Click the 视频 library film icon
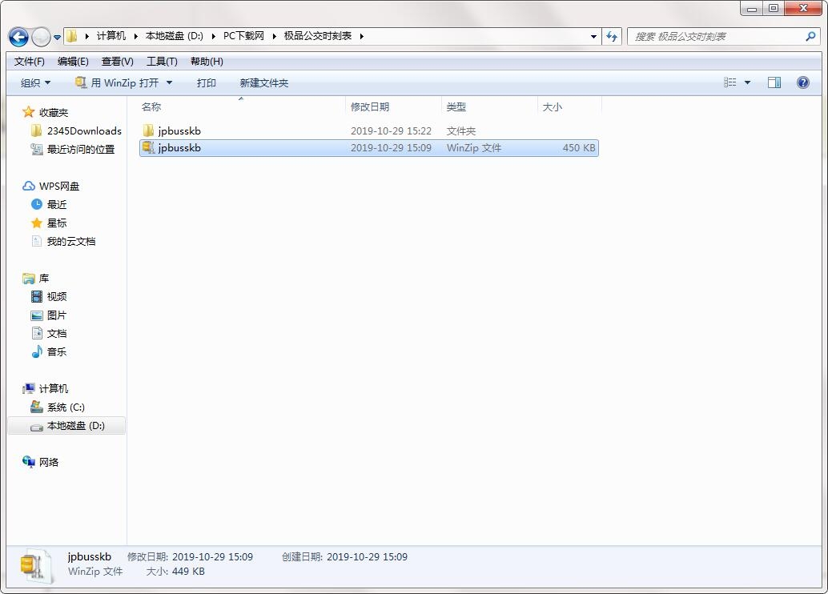This screenshot has height=594, width=828. 37,297
